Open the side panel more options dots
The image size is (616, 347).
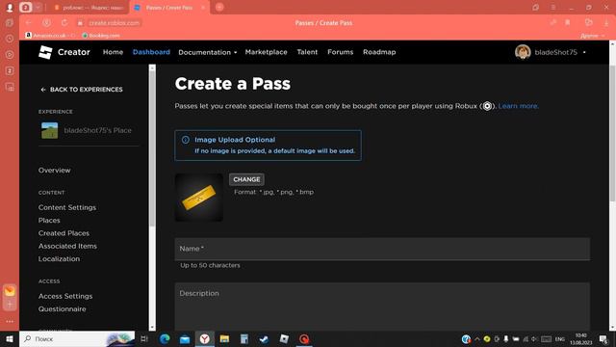click(10, 321)
